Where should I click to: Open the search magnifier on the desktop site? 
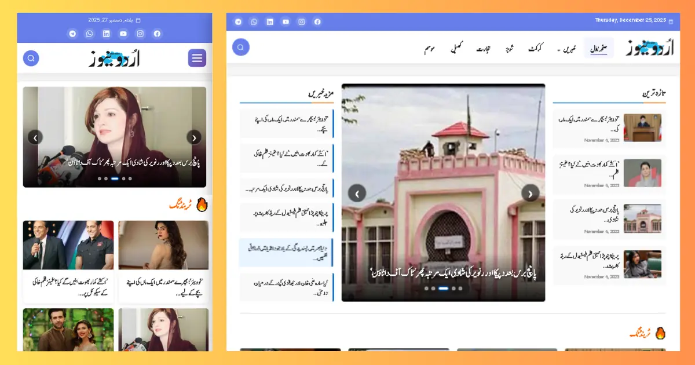tap(240, 46)
